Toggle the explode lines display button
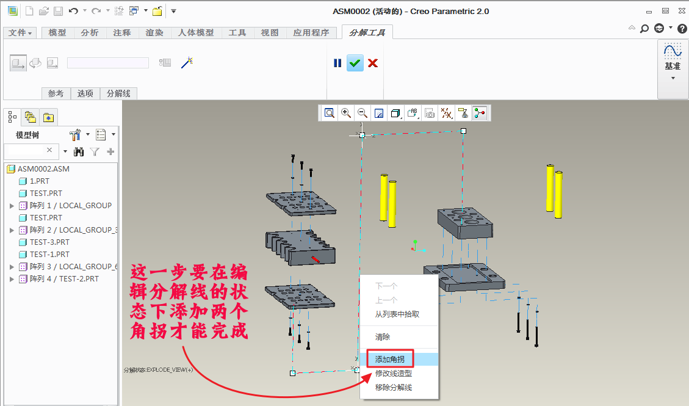 [x=480, y=113]
